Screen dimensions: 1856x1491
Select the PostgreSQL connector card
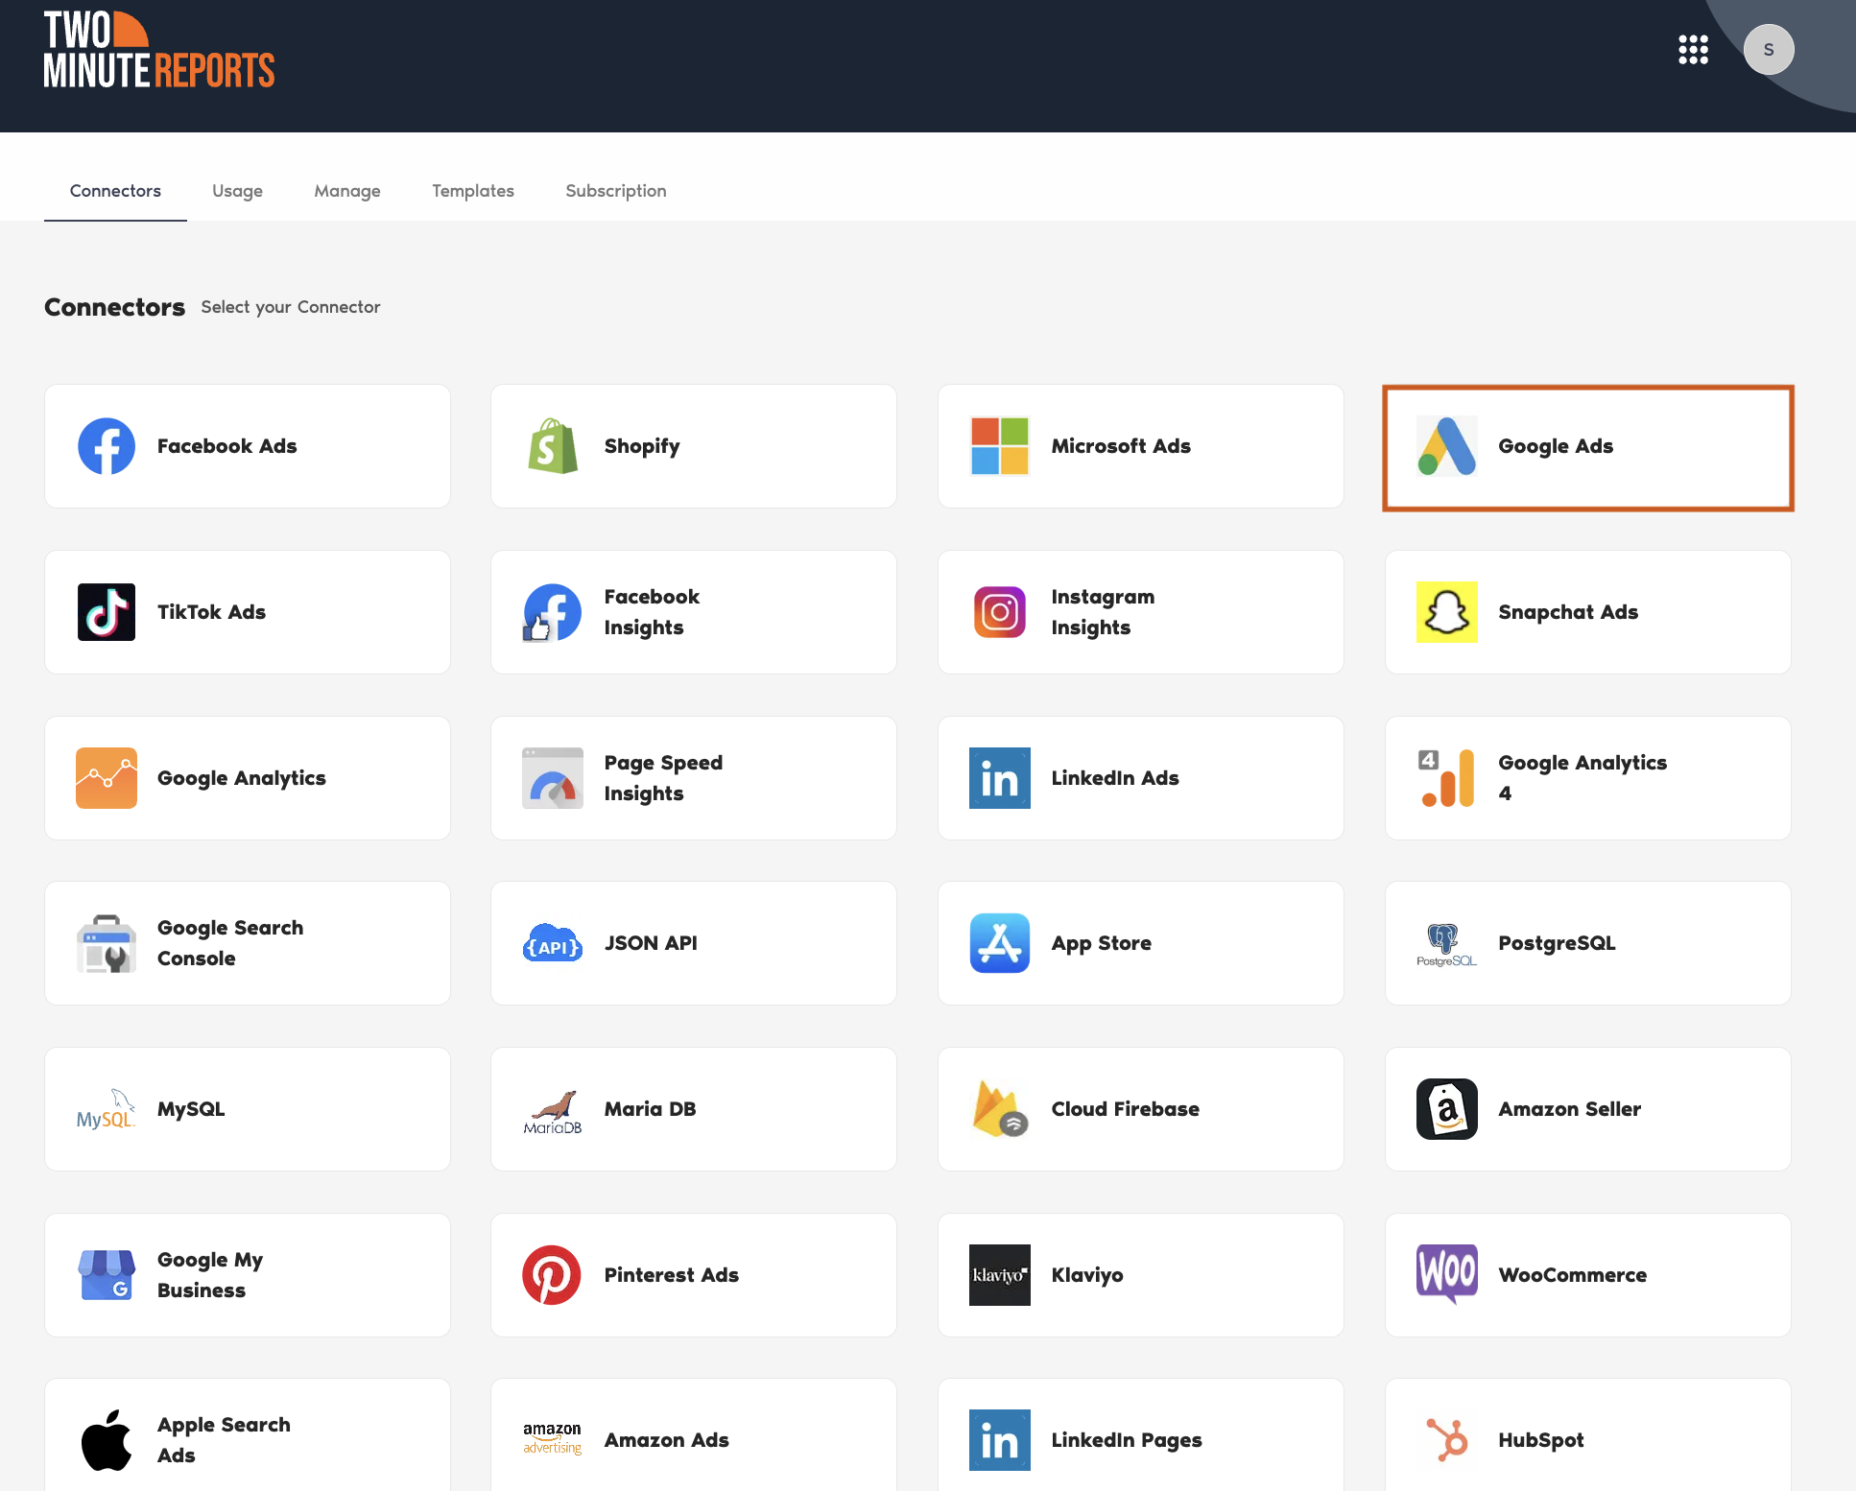coord(1587,943)
